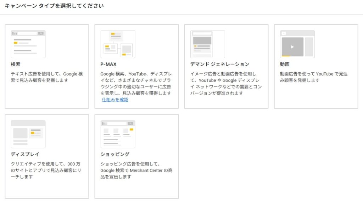Select the 検索 campaign type title
Image resolution: width=363 pixels, height=208 pixels.
tap(16, 64)
